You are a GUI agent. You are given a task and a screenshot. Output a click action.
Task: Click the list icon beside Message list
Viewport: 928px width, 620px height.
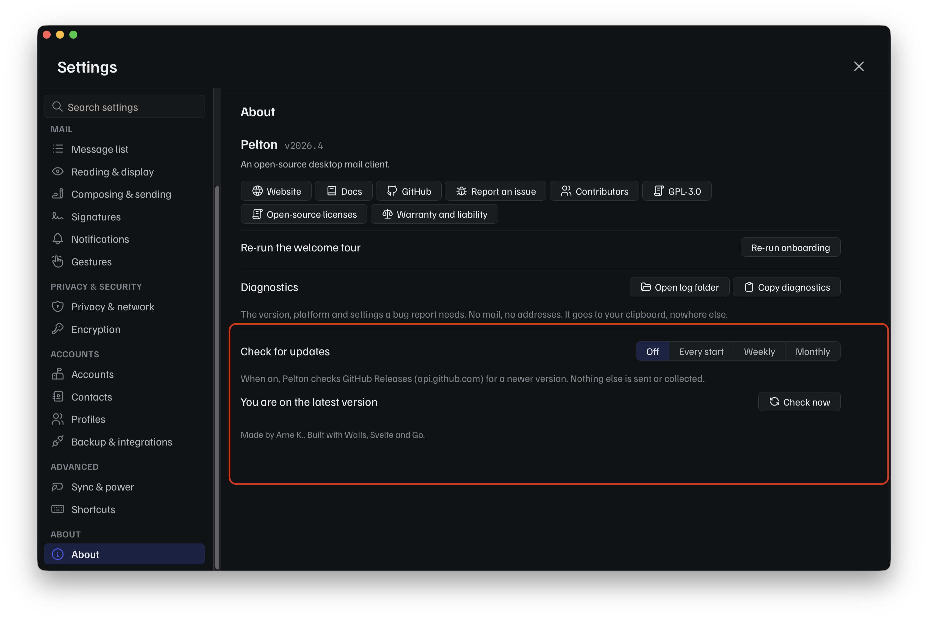58,149
